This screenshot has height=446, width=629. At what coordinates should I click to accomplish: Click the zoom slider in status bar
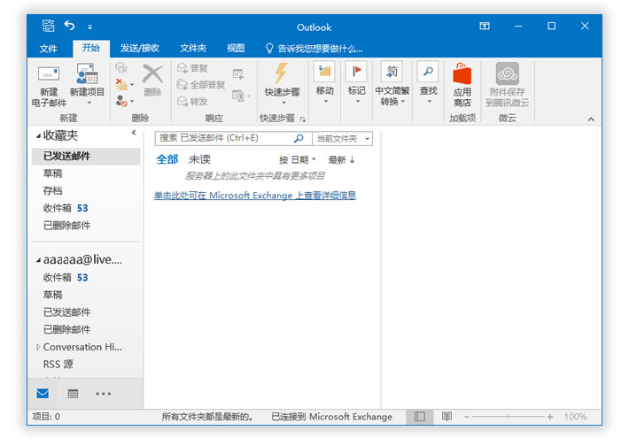[x=509, y=417]
